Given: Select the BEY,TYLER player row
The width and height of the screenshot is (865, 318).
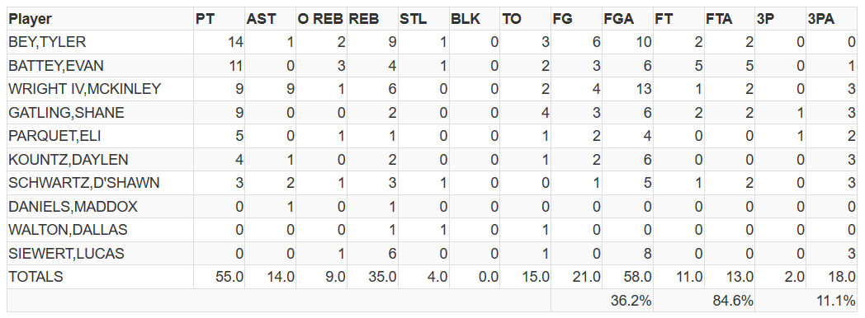Looking at the screenshot, I should 432,42.
